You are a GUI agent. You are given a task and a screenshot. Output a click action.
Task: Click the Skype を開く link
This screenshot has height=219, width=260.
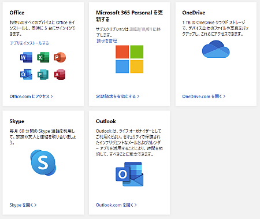(23, 205)
